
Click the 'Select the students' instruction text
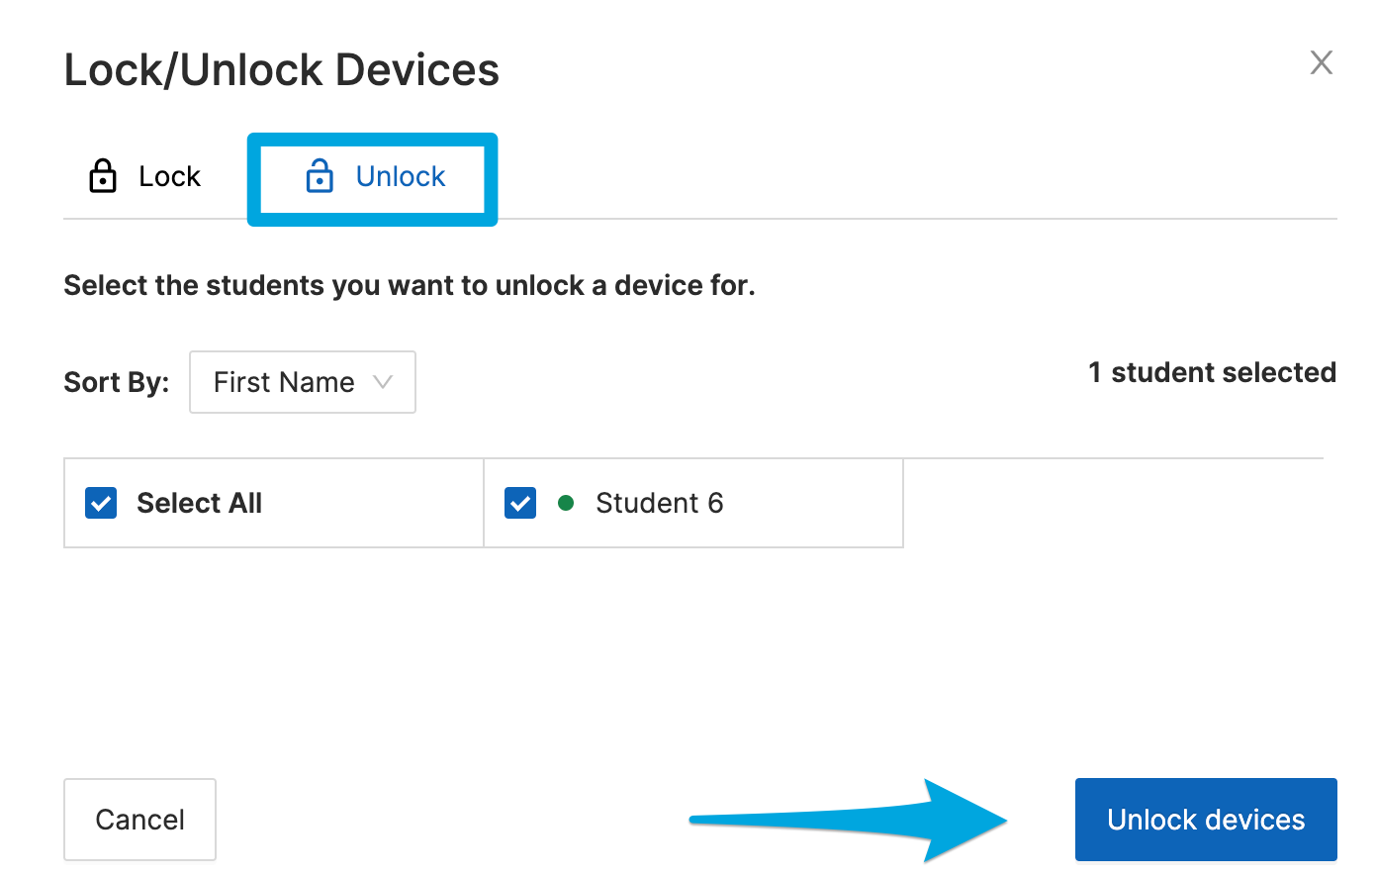tap(410, 286)
